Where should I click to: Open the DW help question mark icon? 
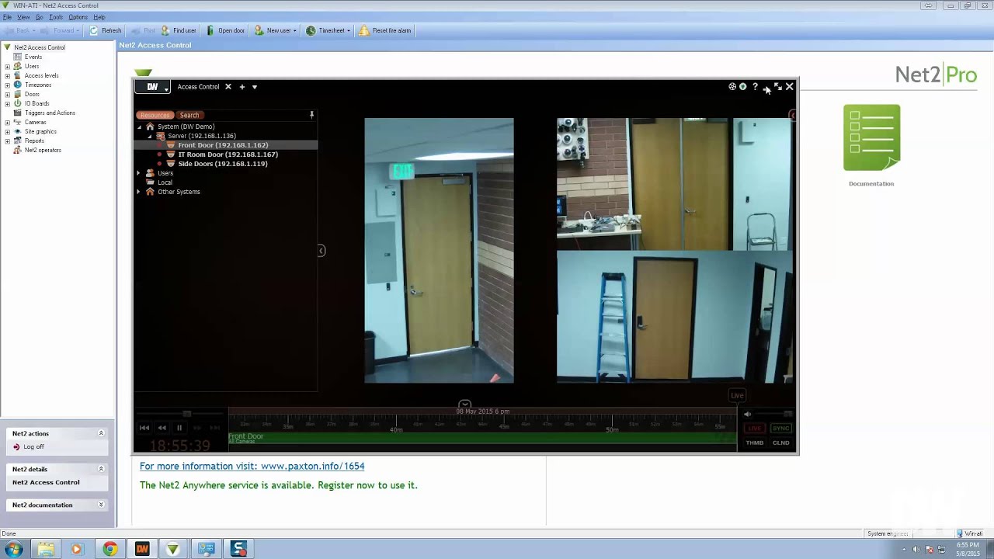(x=755, y=87)
